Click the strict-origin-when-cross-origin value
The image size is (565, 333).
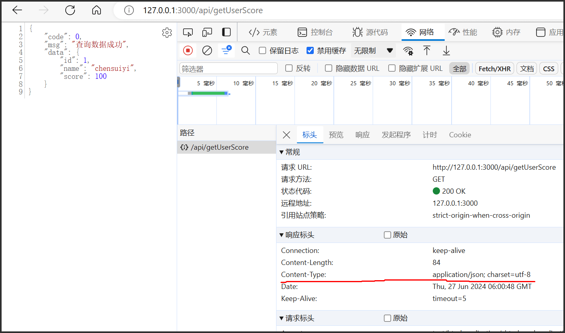481,215
